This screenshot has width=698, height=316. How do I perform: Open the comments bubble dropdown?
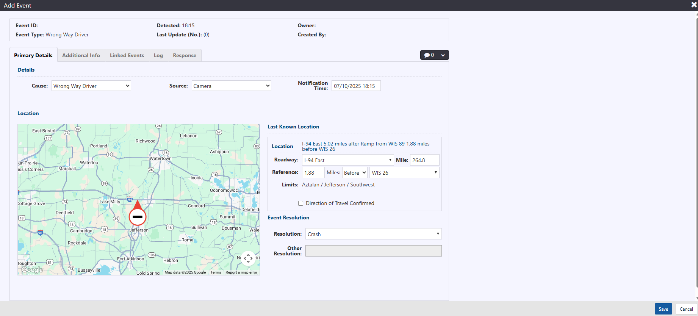434,55
